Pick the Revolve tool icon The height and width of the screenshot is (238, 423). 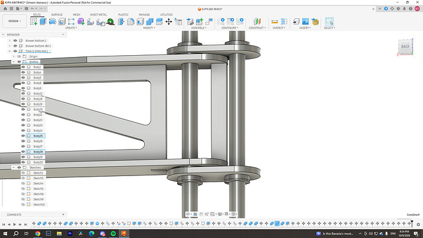53,21
